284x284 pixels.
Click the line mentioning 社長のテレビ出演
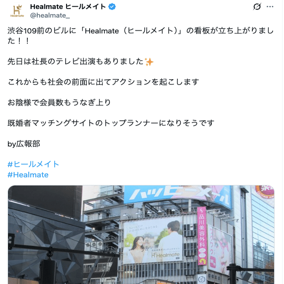coord(81,62)
